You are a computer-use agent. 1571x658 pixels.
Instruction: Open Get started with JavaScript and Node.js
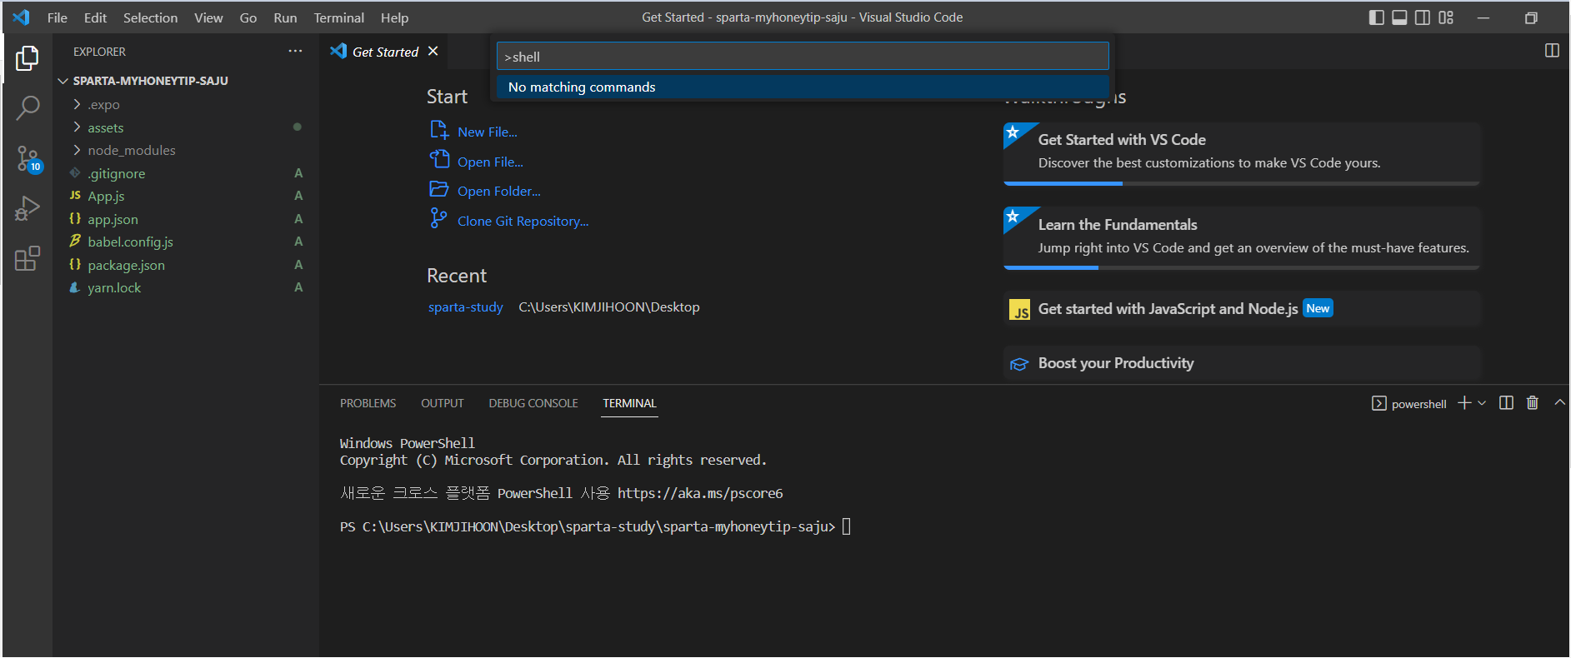coord(1242,309)
